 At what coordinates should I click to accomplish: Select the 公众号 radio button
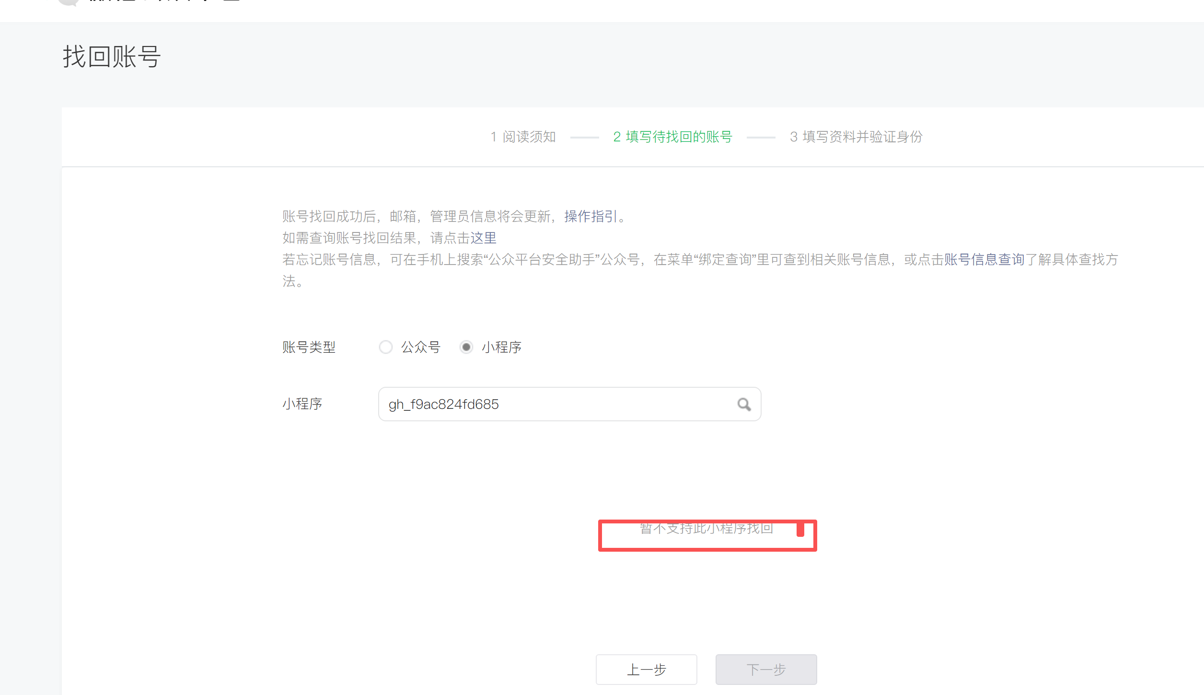[386, 347]
